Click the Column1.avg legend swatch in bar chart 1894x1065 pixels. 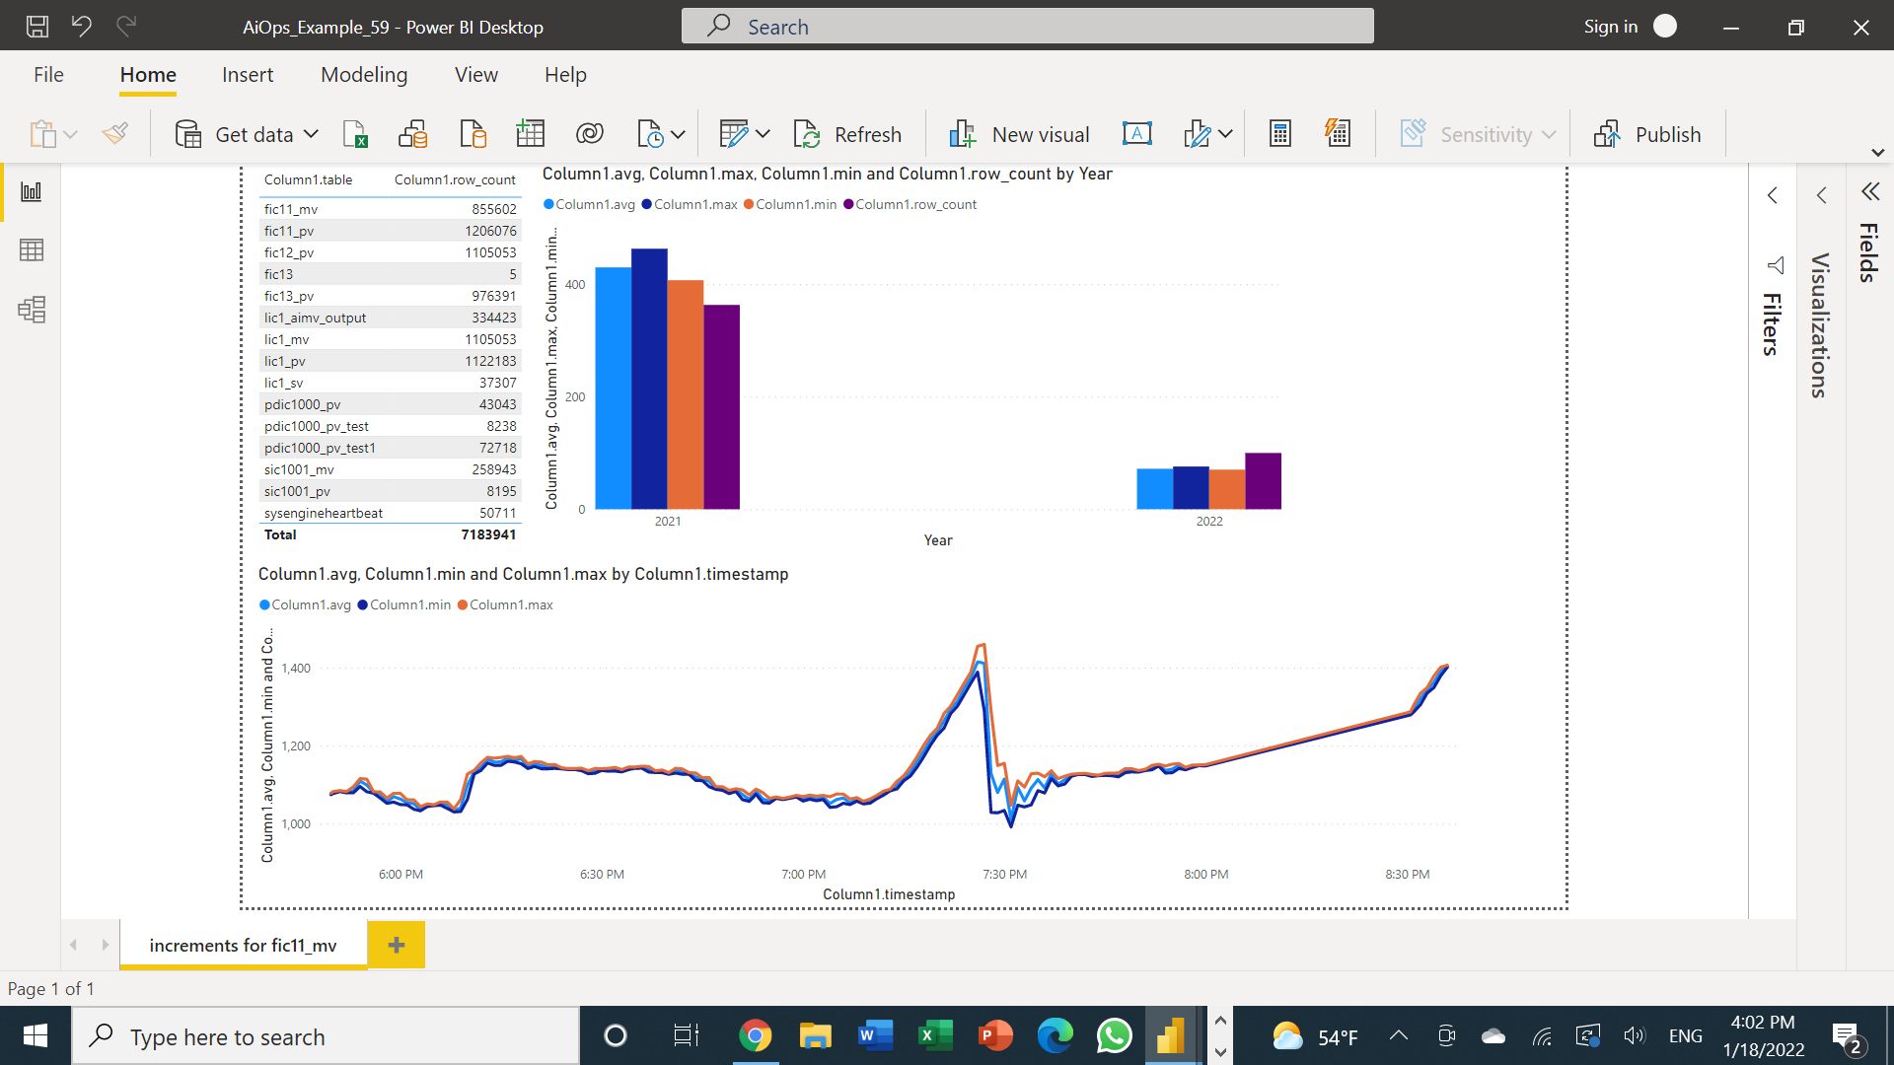coord(548,204)
